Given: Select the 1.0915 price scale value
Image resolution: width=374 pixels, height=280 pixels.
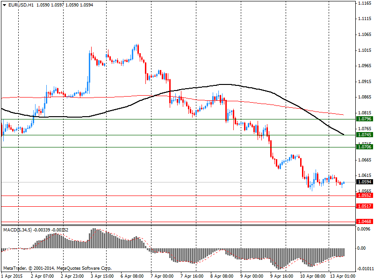Looking at the screenshot, I should pos(365,81).
